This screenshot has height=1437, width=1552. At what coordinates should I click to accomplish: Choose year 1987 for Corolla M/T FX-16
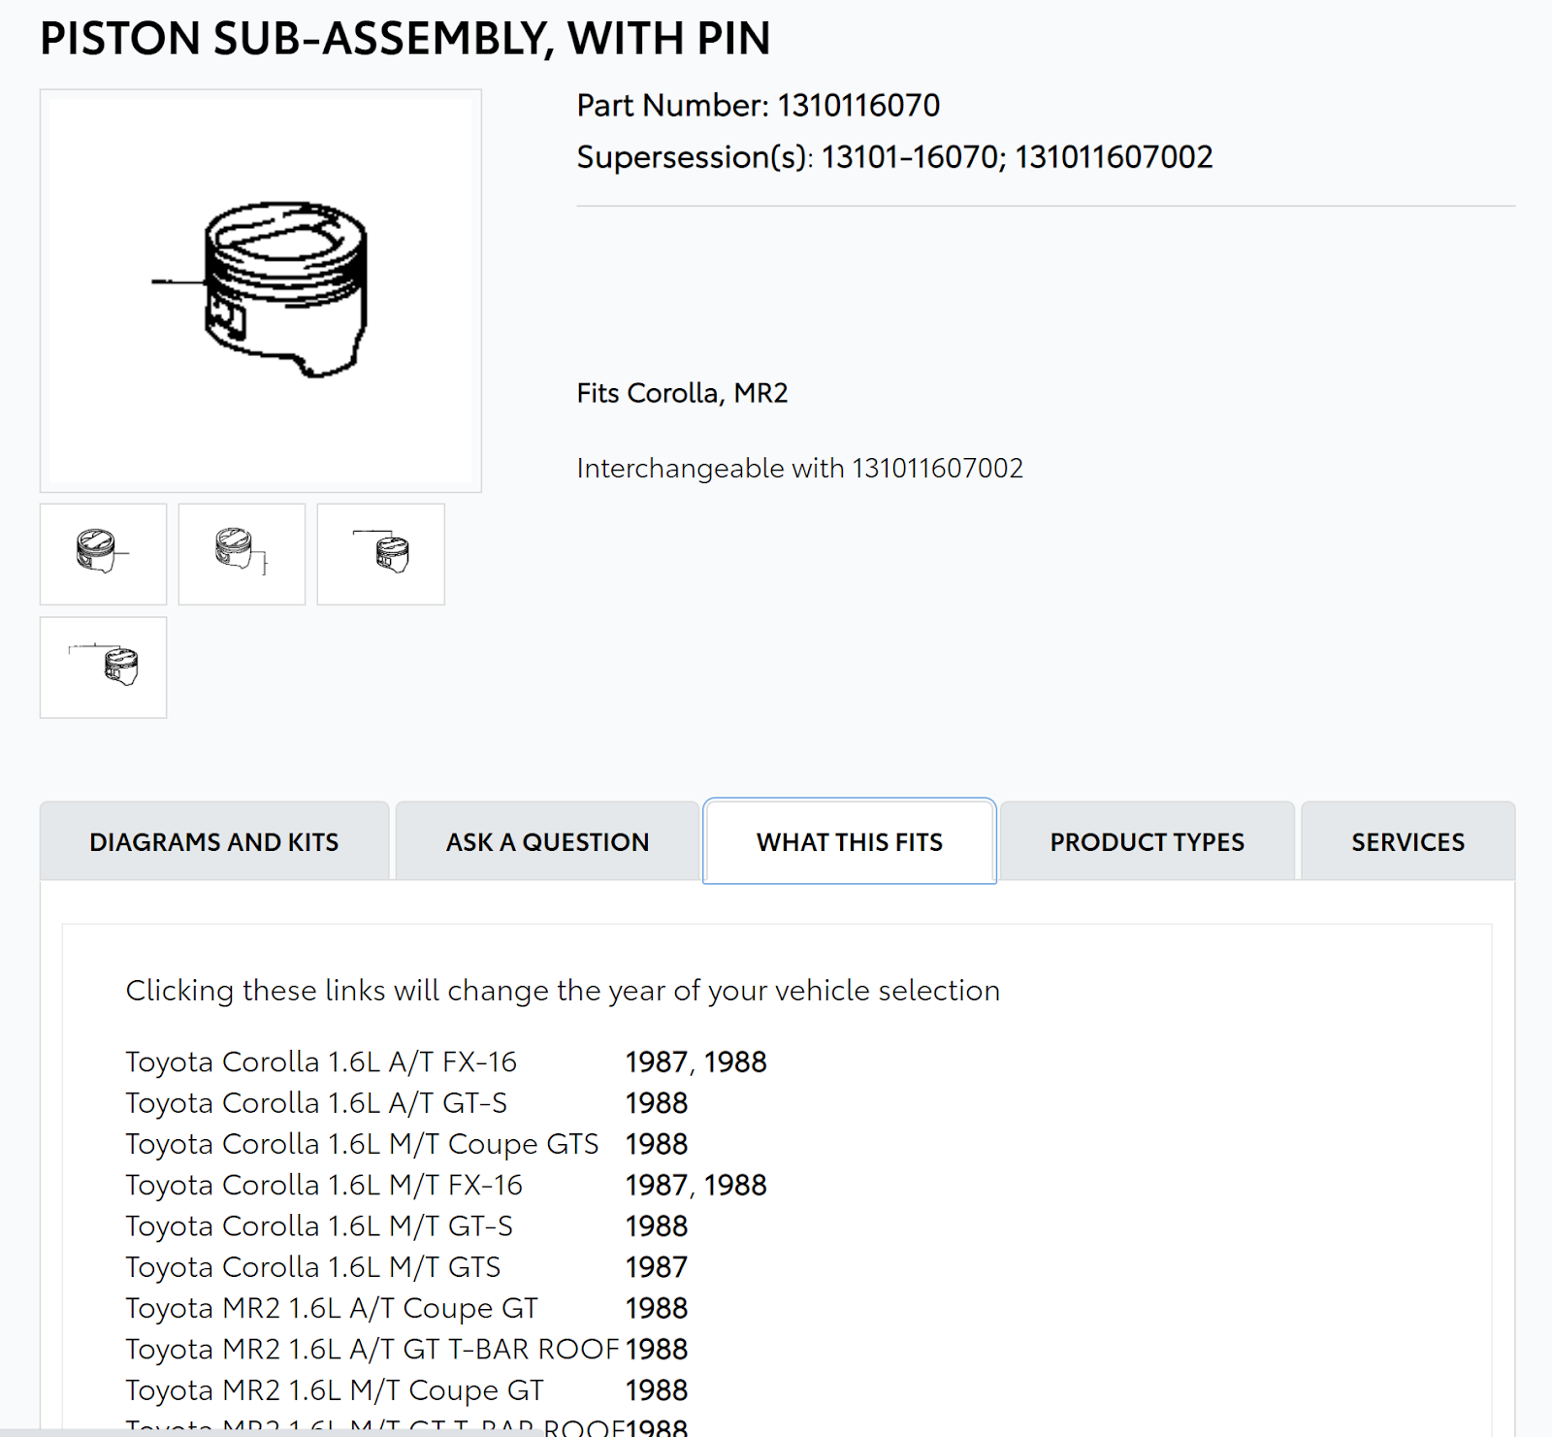coord(657,1185)
